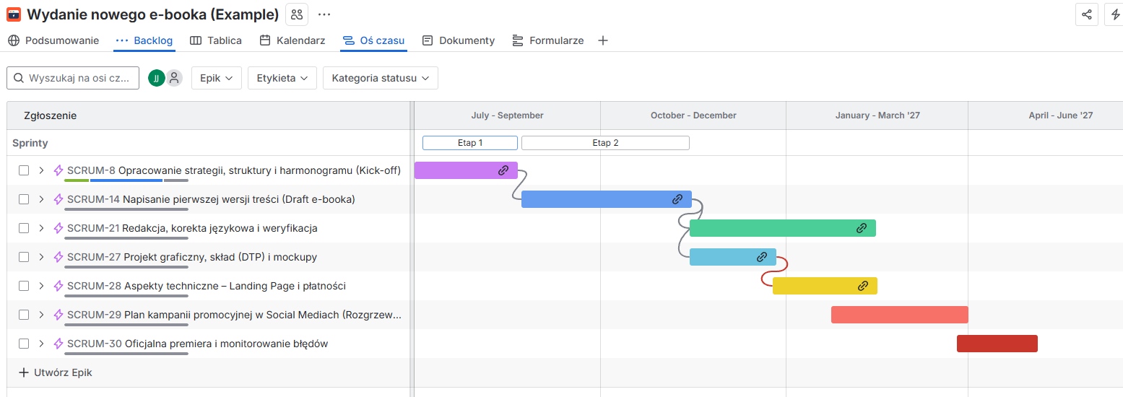The image size is (1123, 397).
Task: Click the epic lightning icon of SCRUM-28
Action: 58,286
